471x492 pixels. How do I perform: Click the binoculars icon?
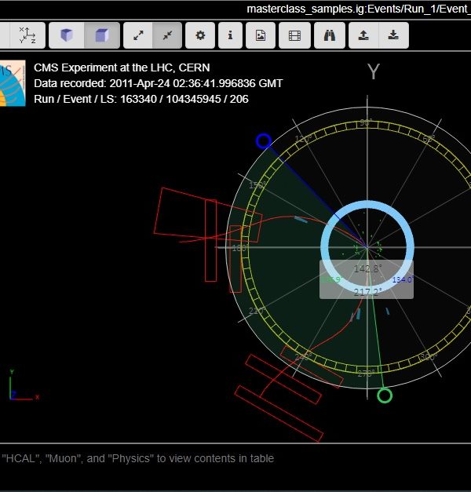[330, 35]
